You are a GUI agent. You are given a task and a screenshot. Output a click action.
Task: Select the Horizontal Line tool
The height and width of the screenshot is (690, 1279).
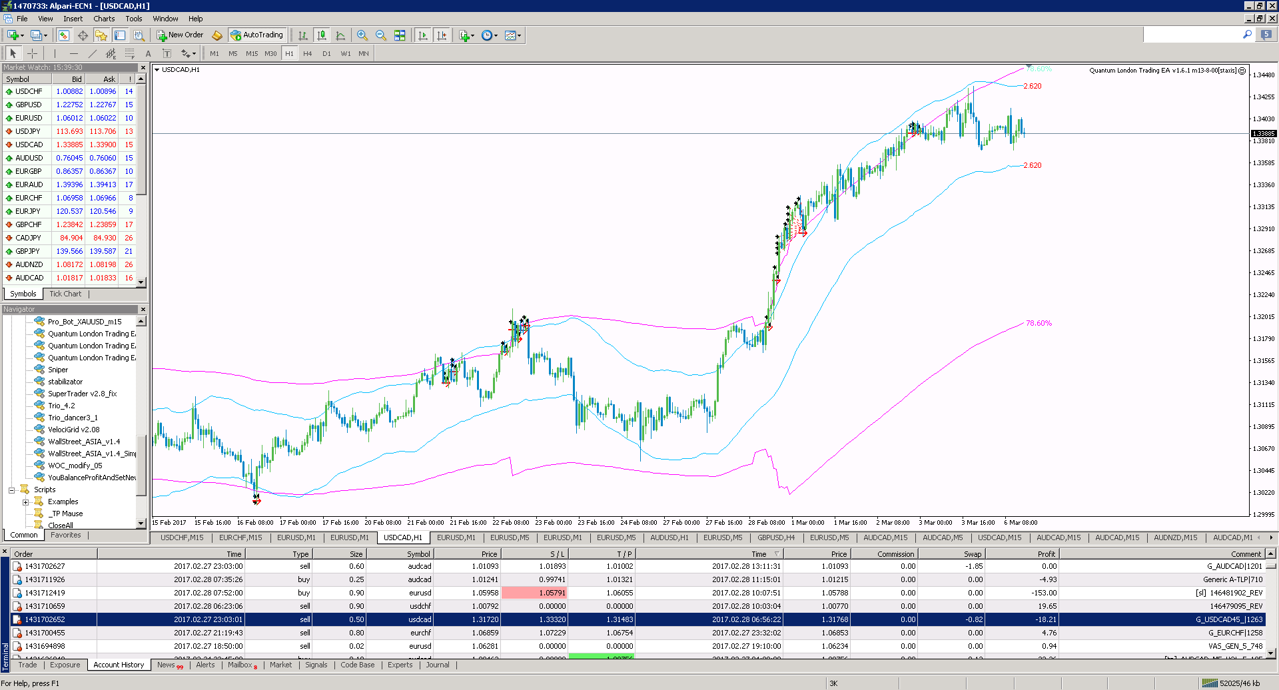click(73, 53)
